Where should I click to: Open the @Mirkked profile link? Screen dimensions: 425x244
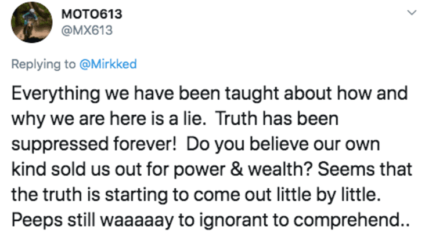(x=108, y=64)
